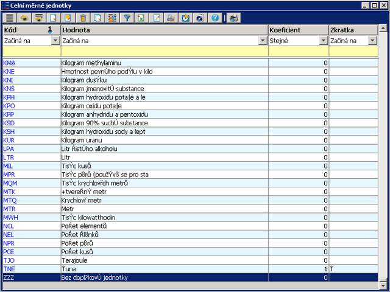Expand the Hodnota filter condition dropdown
The height and width of the screenshot is (292, 390).
coord(263,41)
